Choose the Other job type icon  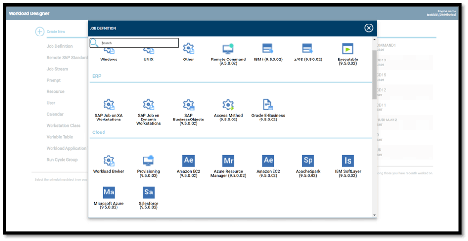pos(188,48)
